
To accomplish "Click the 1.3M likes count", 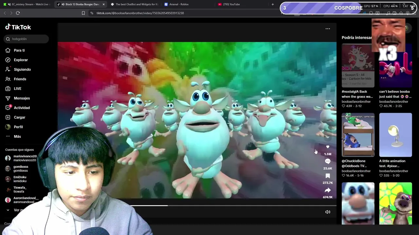I will point(328,154).
